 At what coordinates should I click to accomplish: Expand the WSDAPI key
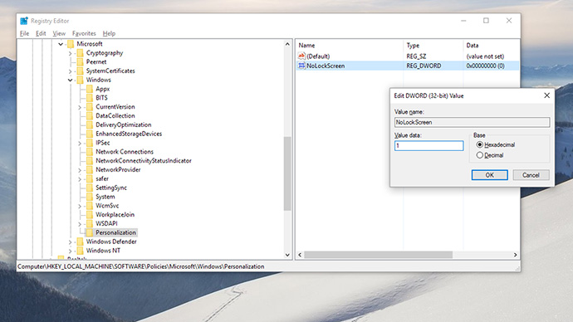[x=80, y=224]
